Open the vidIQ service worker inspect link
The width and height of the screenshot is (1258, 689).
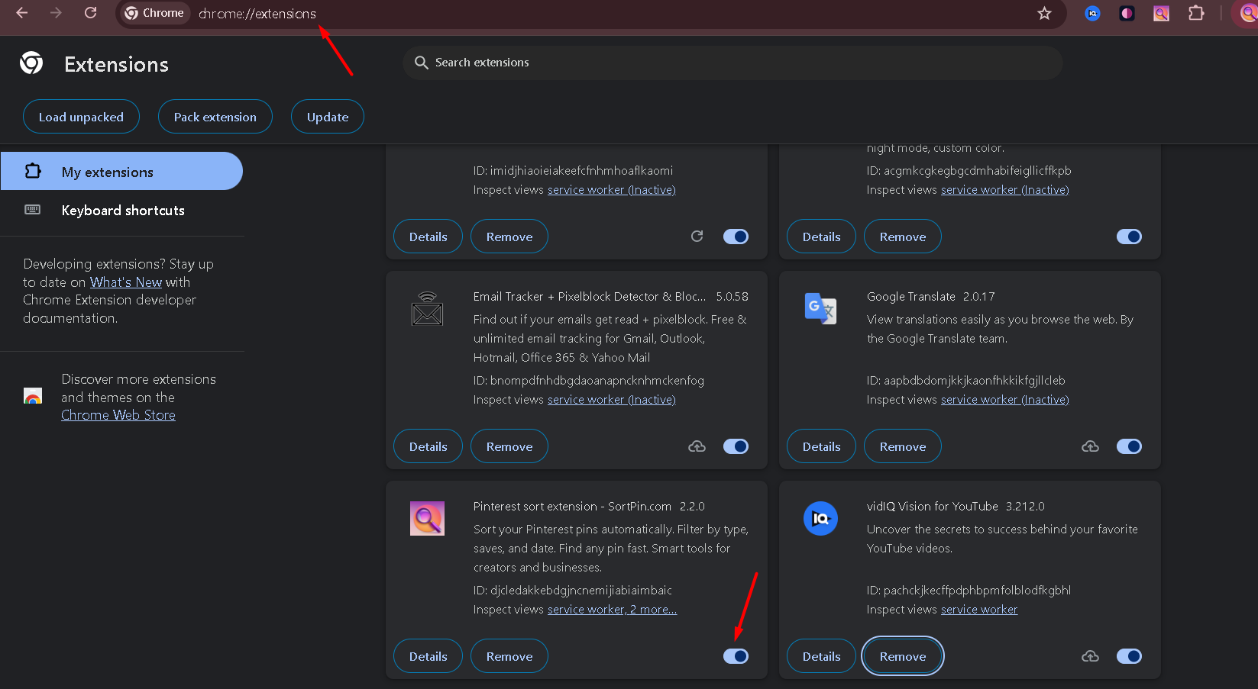[x=979, y=610]
